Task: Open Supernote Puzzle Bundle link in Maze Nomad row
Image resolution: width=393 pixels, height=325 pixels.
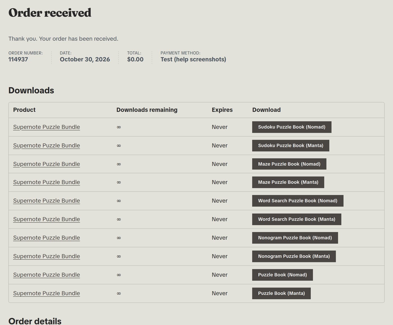Action: click(x=47, y=164)
